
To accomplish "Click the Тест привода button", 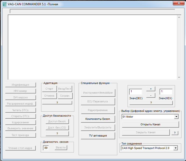I will tap(20, 135).
